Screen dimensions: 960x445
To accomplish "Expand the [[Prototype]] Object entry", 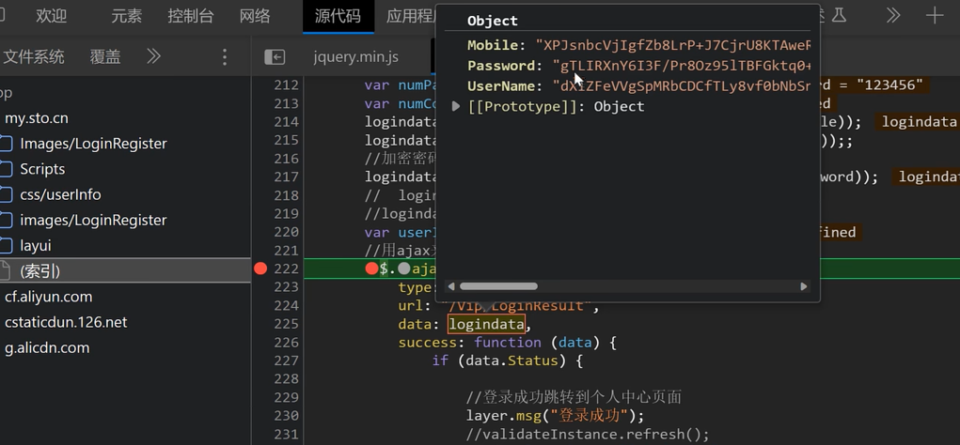I will pos(456,106).
